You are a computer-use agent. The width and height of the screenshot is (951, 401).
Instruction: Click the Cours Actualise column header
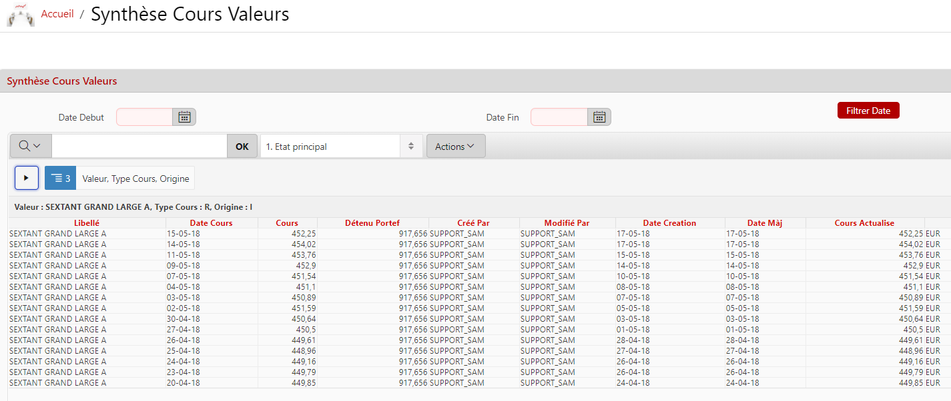[x=864, y=223]
